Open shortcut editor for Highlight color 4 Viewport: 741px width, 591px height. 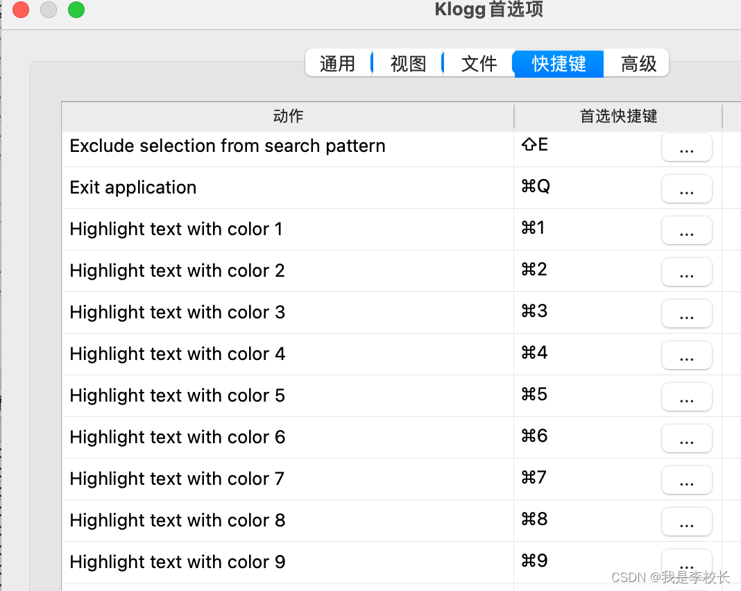[x=686, y=355]
